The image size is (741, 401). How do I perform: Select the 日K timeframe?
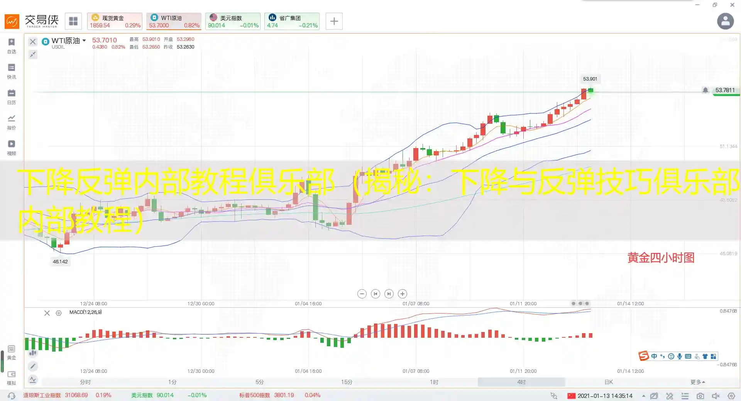pos(609,382)
